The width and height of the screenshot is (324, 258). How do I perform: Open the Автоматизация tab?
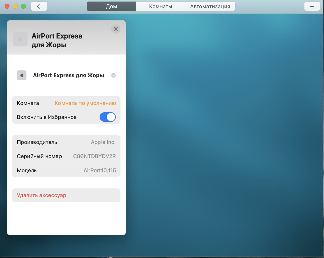[210, 6]
